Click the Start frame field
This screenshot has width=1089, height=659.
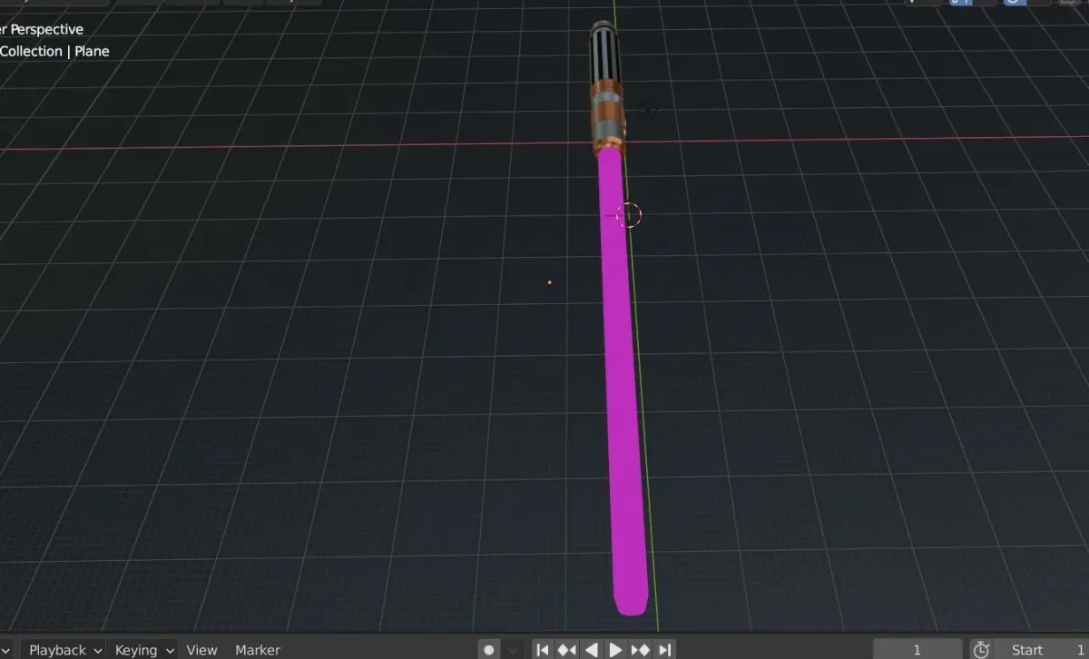[x=1041, y=649]
